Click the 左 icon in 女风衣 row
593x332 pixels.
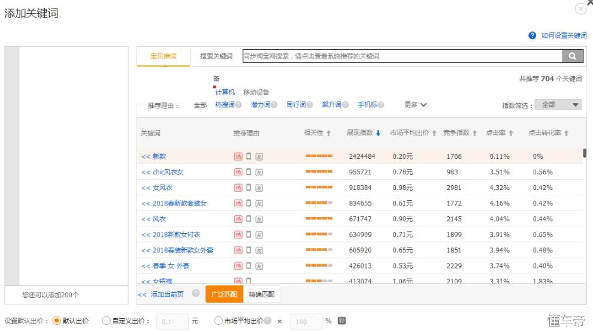coord(259,188)
